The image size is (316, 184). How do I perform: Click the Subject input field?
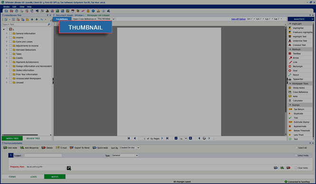pos(43,155)
